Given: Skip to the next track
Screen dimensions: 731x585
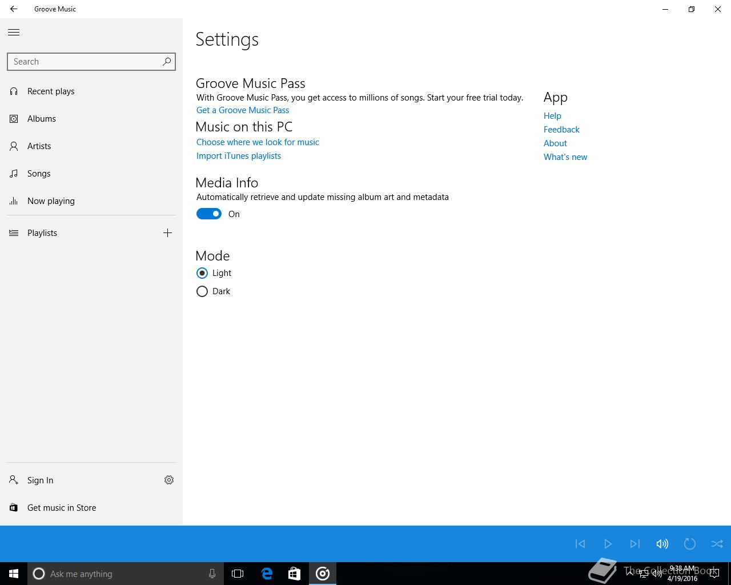Looking at the screenshot, I should [x=634, y=544].
